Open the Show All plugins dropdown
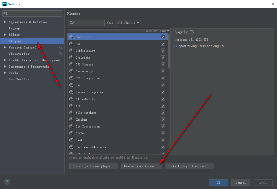Screen dimensions: 277x189 tap(129, 23)
